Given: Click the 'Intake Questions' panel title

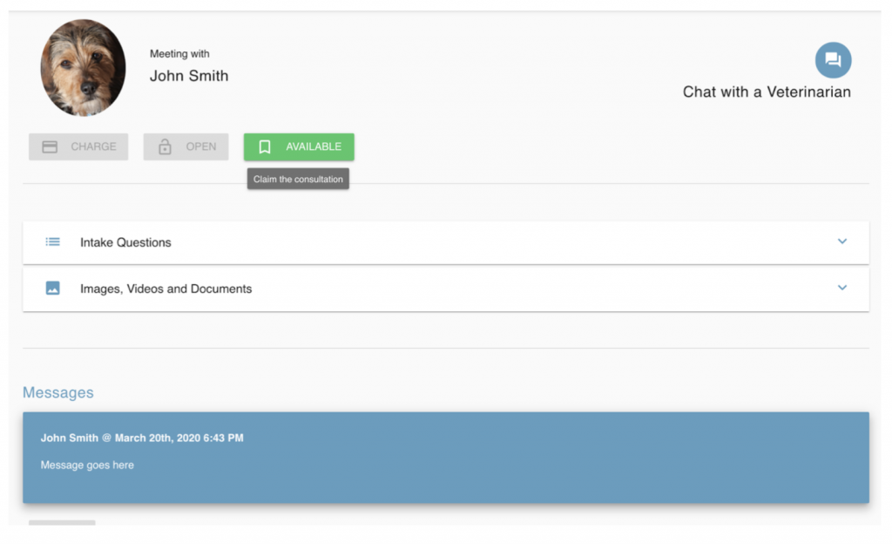Looking at the screenshot, I should [125, 242].
